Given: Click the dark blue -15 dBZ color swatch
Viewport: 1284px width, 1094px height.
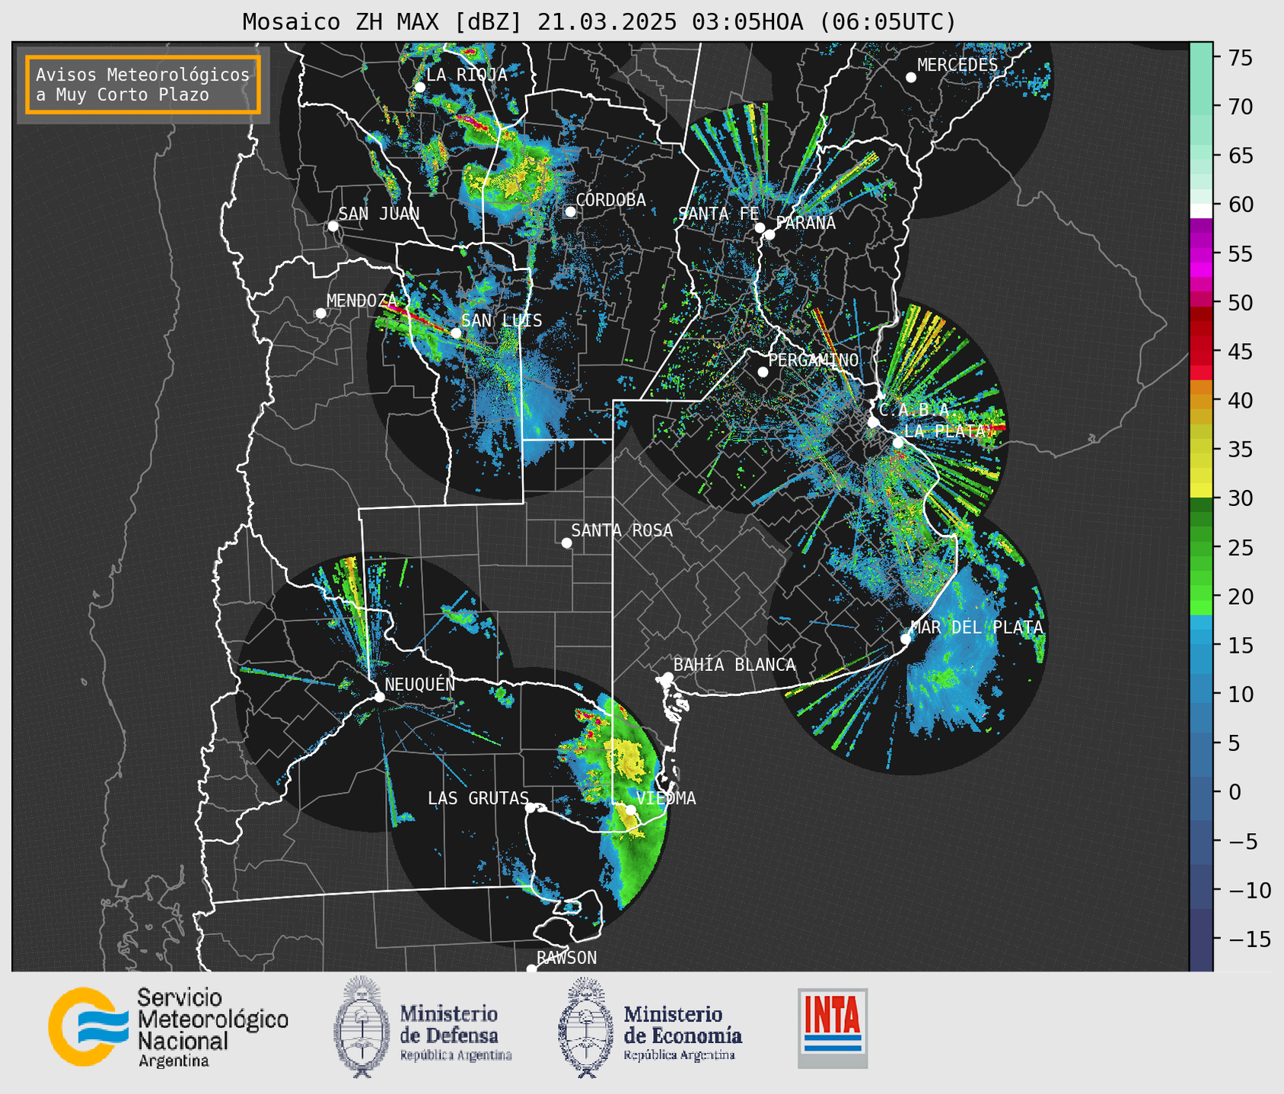Looking at the screenshot, I should pos(1201,939).
